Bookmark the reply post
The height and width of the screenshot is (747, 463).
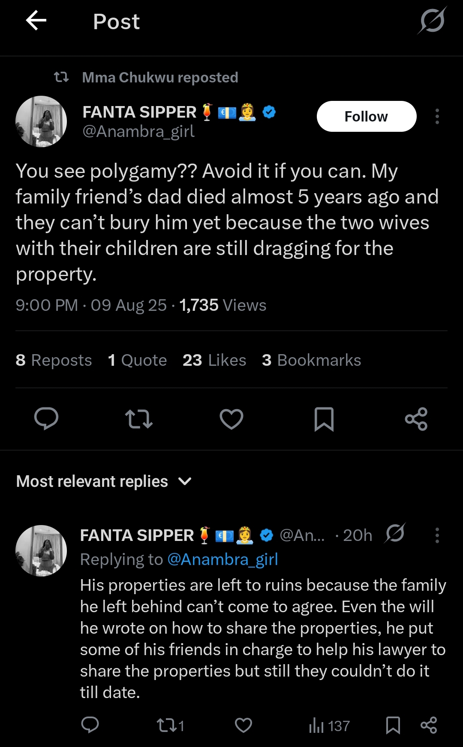click(393, 725)
